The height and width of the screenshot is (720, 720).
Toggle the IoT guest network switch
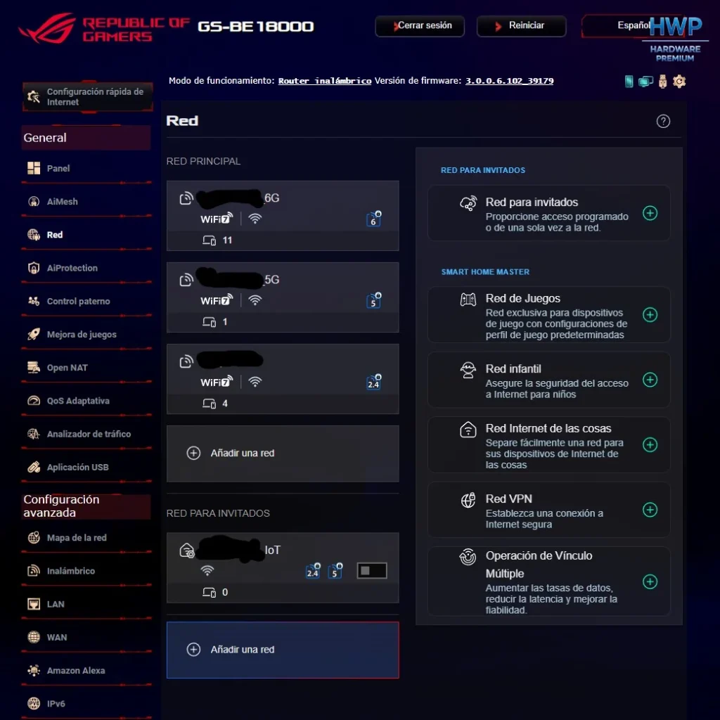[x=372, y=570]
